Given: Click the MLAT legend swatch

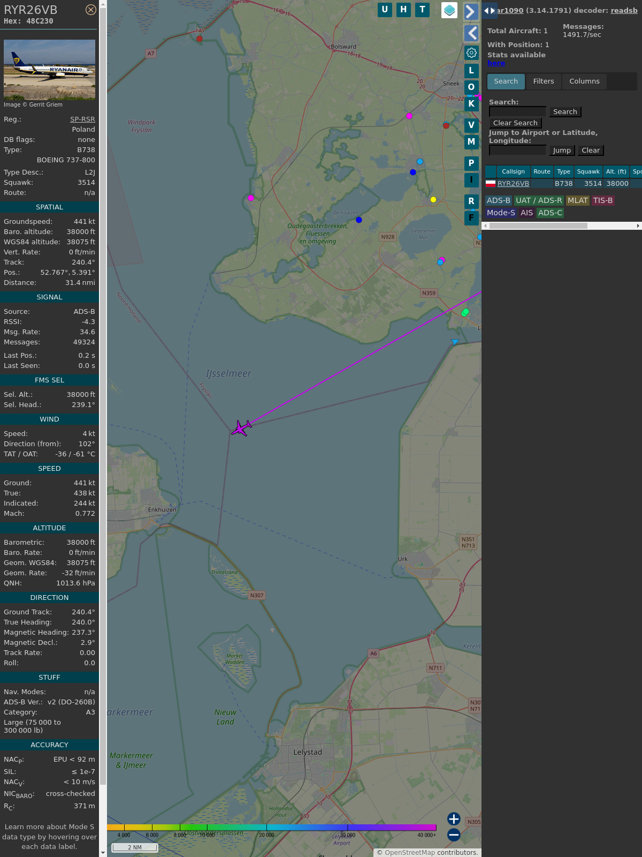Looking at the screenshot, I should pos(578,200).
